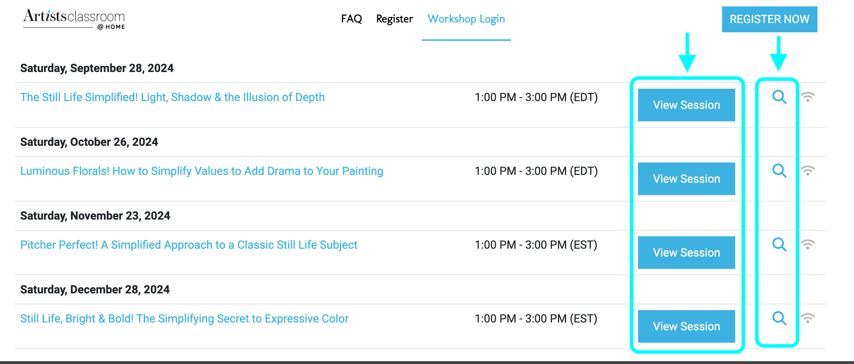The height and width of the screenshot is (364, 854).
Task: Click the REGISTER NOW button
Action: pyautogui.click(x=770, y=19)
